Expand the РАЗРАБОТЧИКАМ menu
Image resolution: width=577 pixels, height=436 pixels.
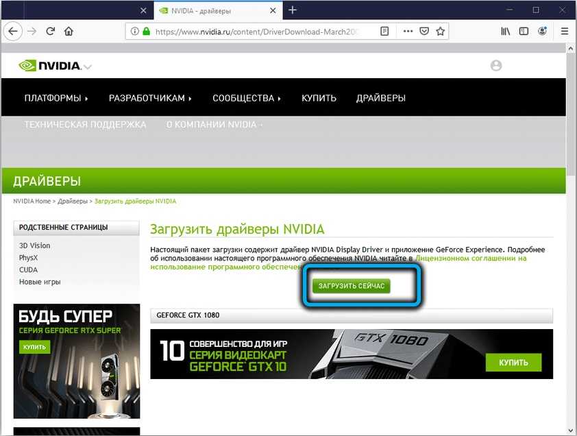click(150, 98)
